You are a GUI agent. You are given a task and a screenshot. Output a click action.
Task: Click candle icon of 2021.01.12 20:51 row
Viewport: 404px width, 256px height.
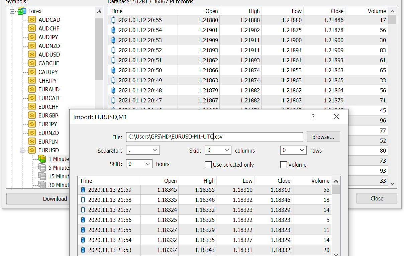click(x=113, y=60)
